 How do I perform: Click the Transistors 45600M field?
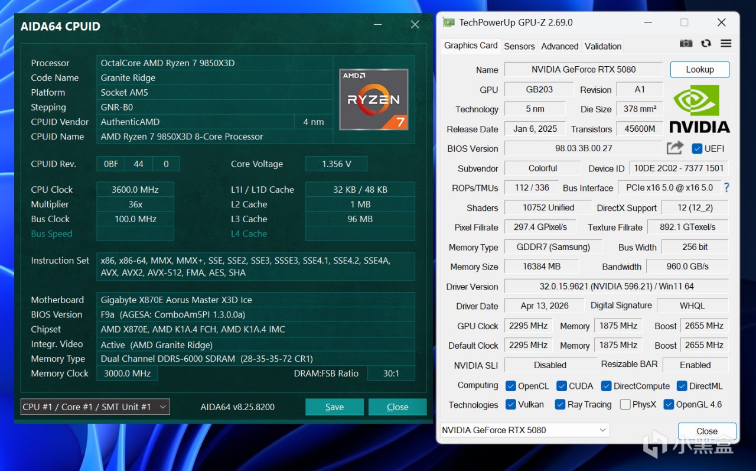coord(640,129)
